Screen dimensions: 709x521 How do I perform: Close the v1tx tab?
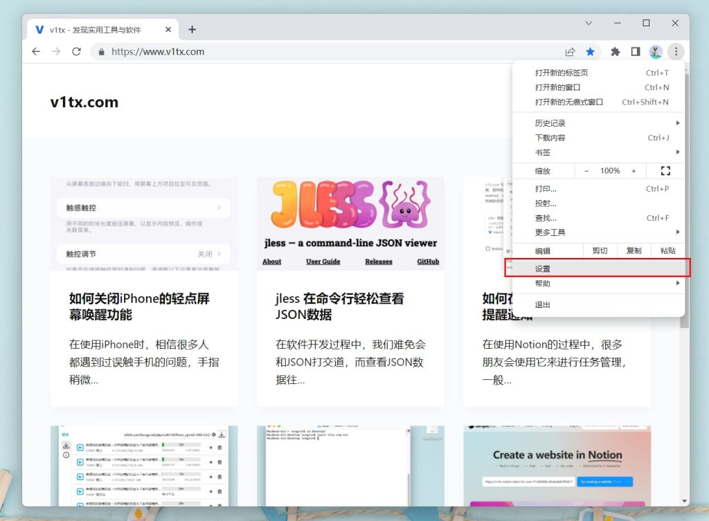pyautogui.click(x=168, y=29)
